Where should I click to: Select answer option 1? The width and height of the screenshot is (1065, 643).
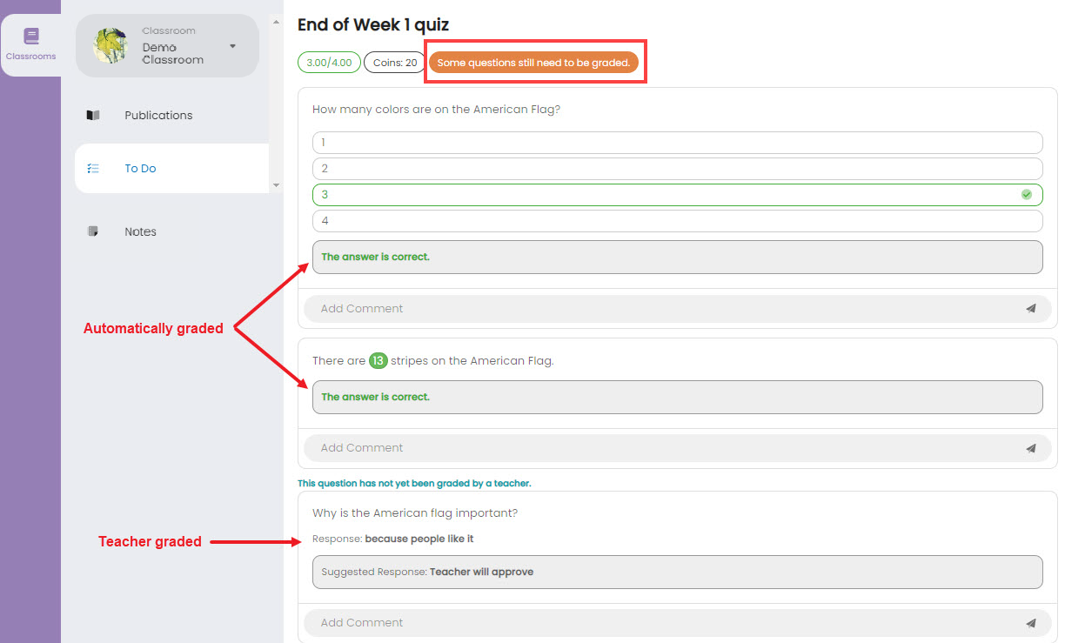pyautogui.click(x=677, y=143)
